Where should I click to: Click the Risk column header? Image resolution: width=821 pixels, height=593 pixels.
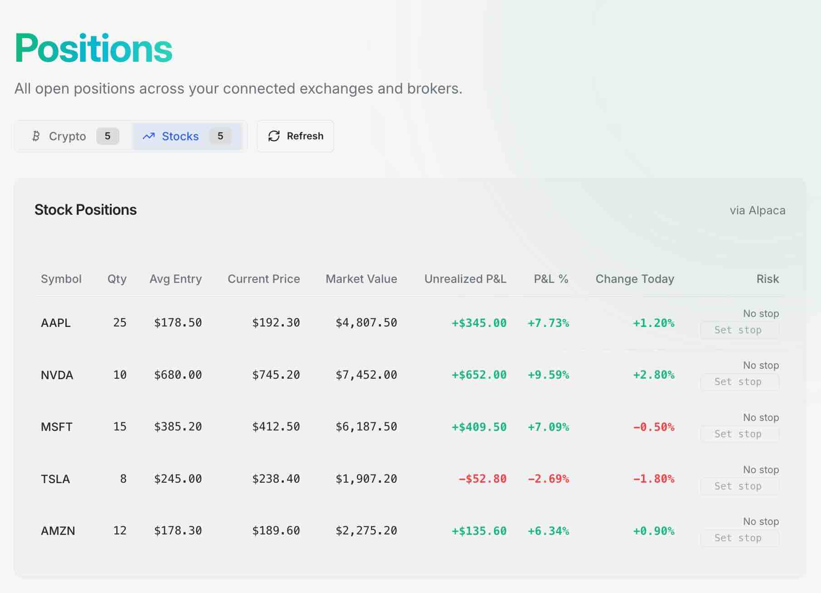[768, 279]
